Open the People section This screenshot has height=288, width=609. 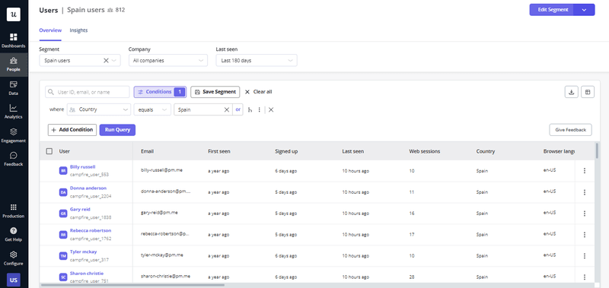[14, 65]
